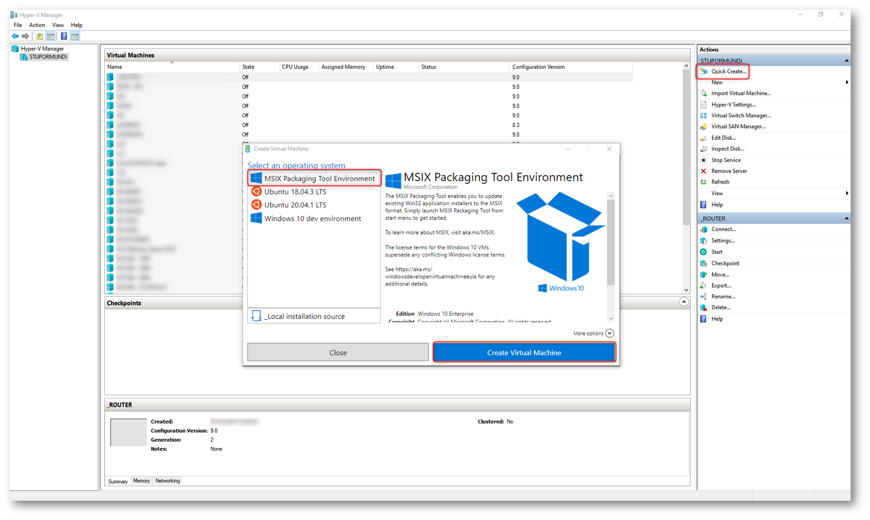
Task: Click the Stop Service icon
Action: click(703, 160)
